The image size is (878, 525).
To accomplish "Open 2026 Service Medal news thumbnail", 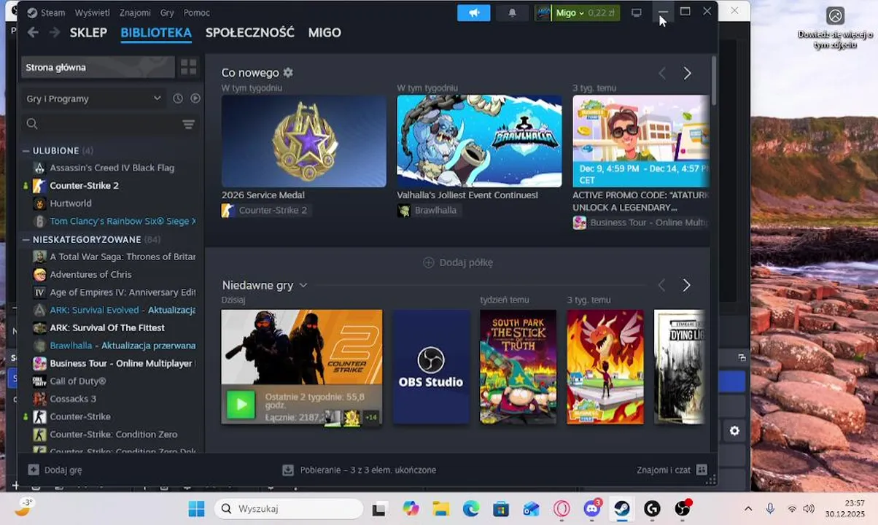I will click(x=303, y=141).
